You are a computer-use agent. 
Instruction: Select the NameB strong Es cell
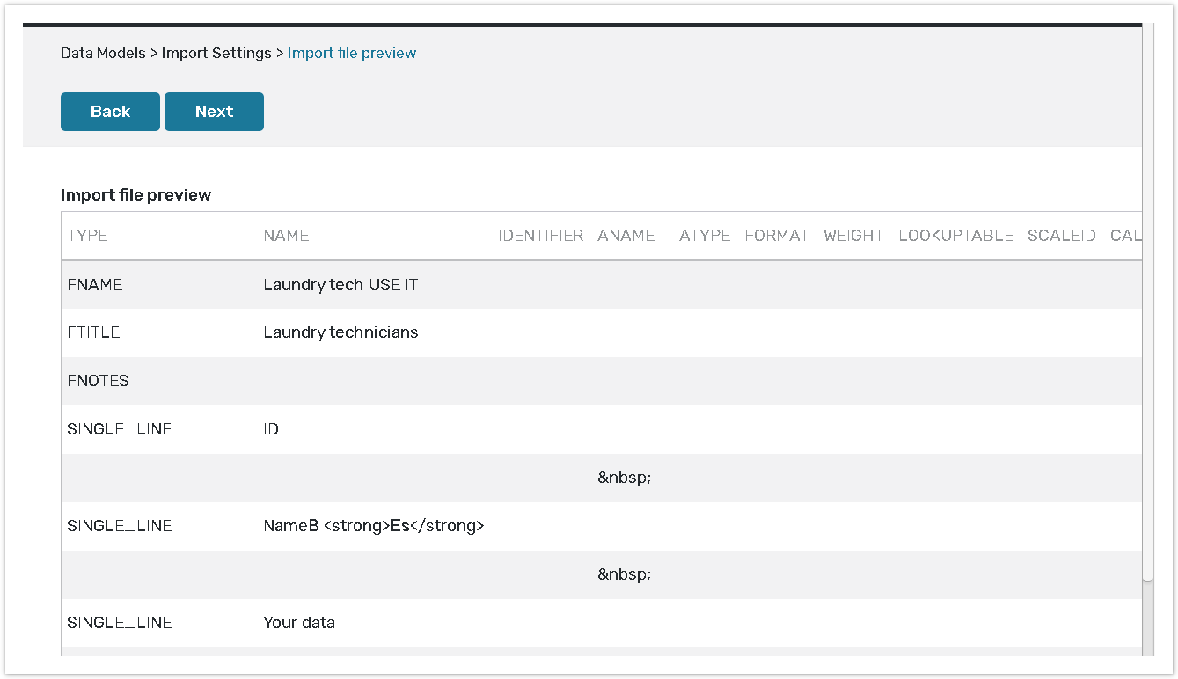point(374,526)
